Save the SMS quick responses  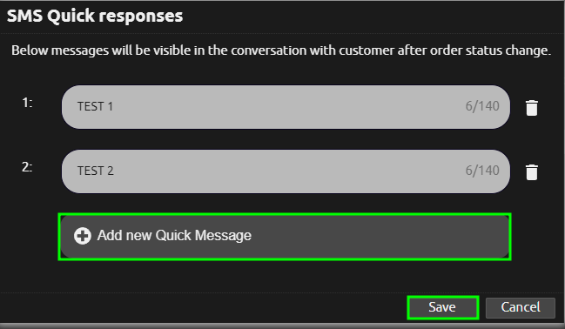[x=443, y=307]
